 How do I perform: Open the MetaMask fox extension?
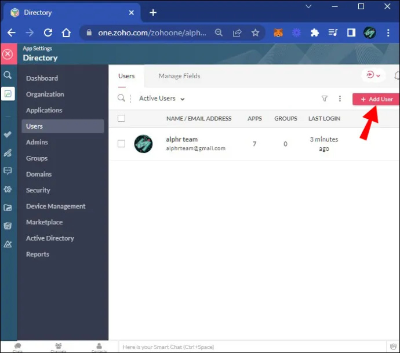(x=278, y=32)
